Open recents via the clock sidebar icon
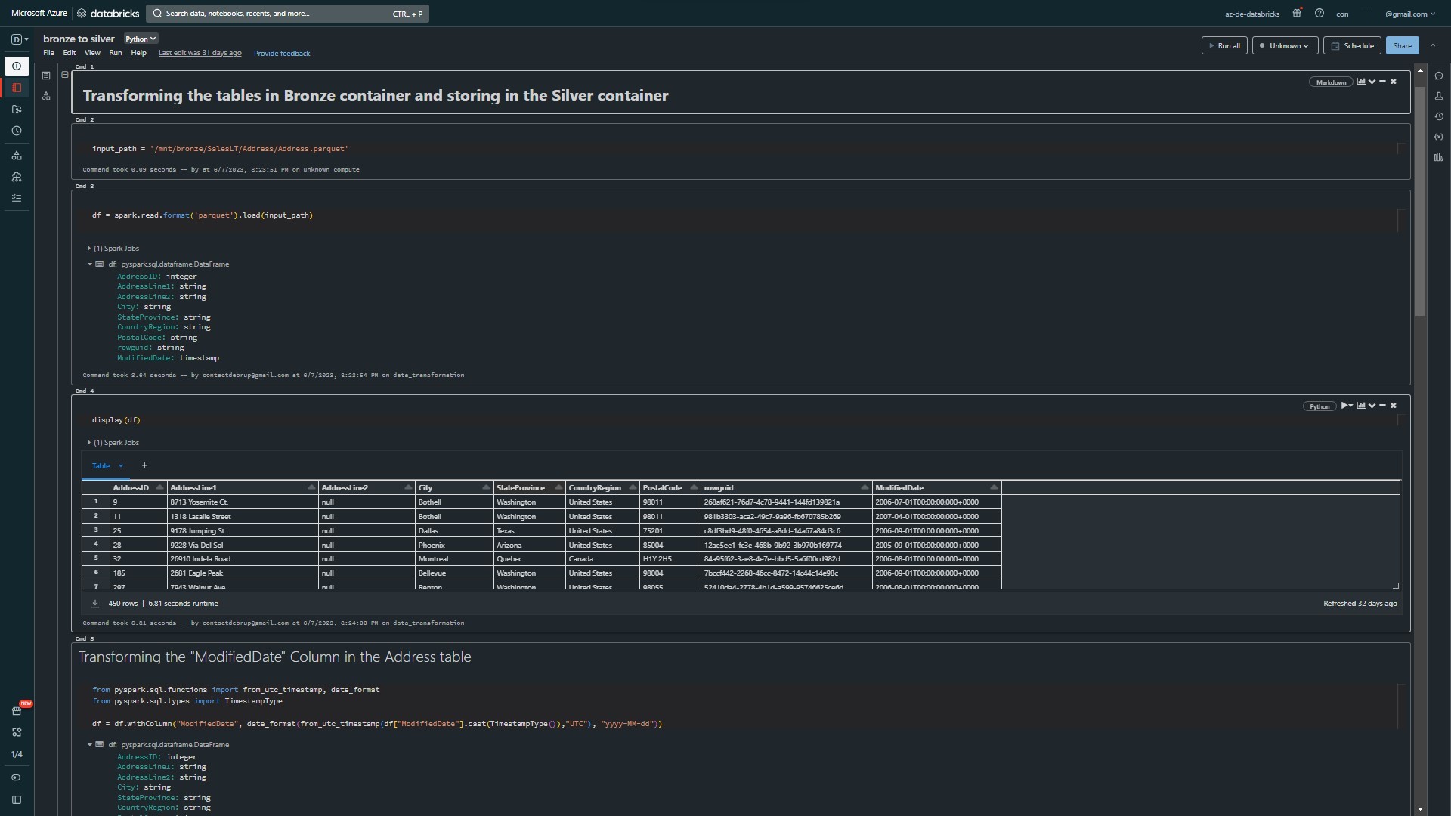 point(17,130)
